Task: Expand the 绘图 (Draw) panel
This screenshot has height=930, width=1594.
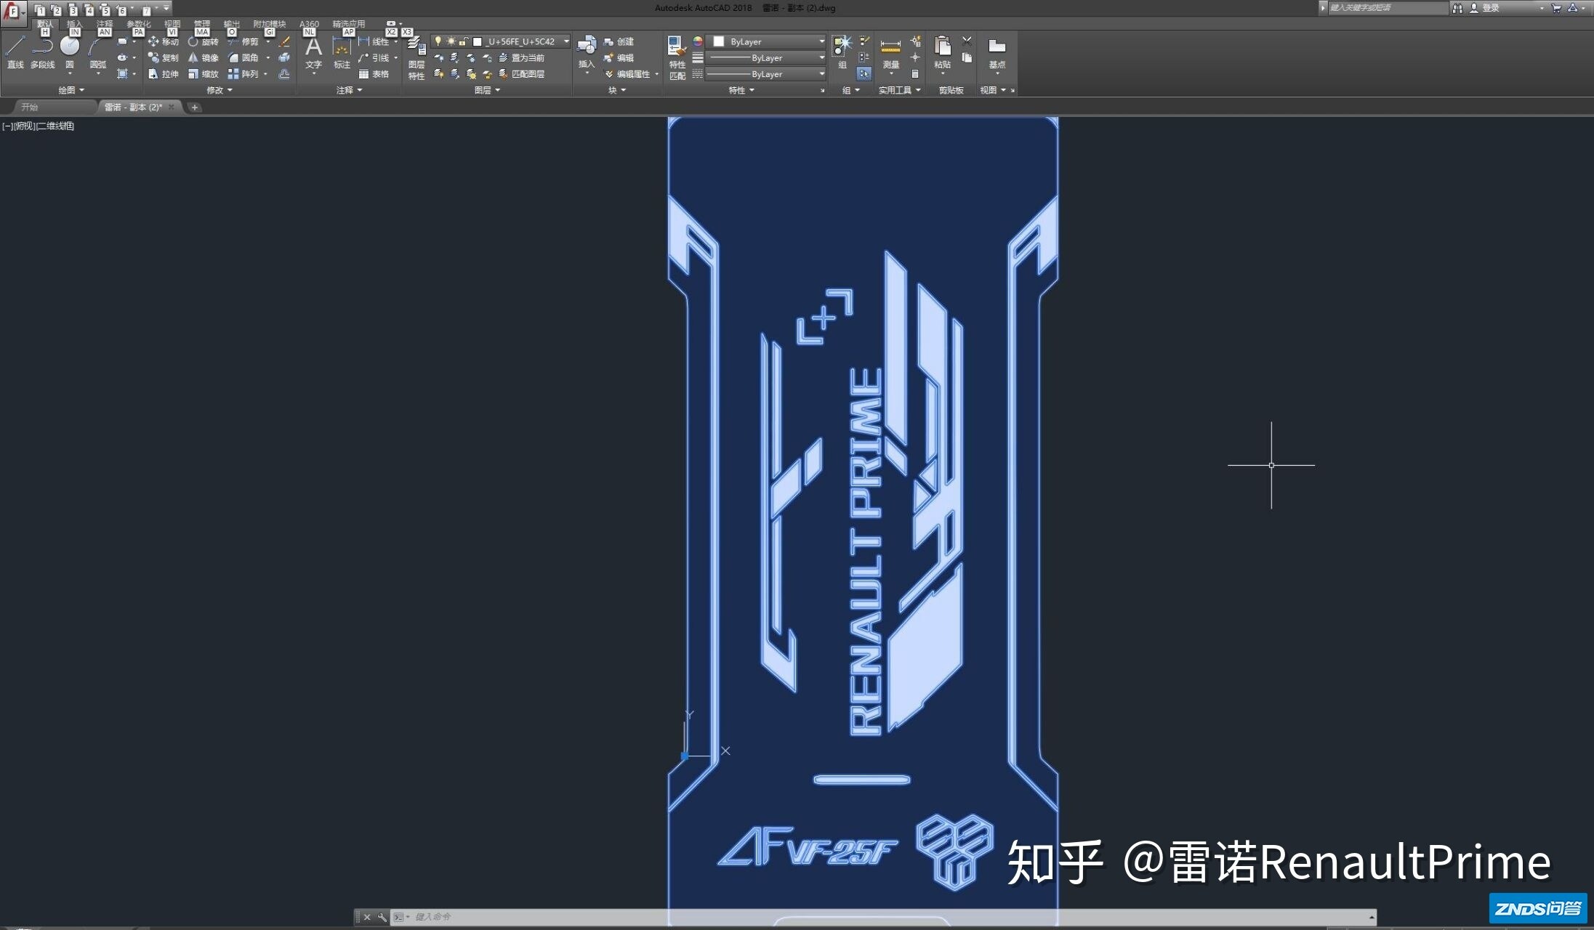Action: click(71, 90)
